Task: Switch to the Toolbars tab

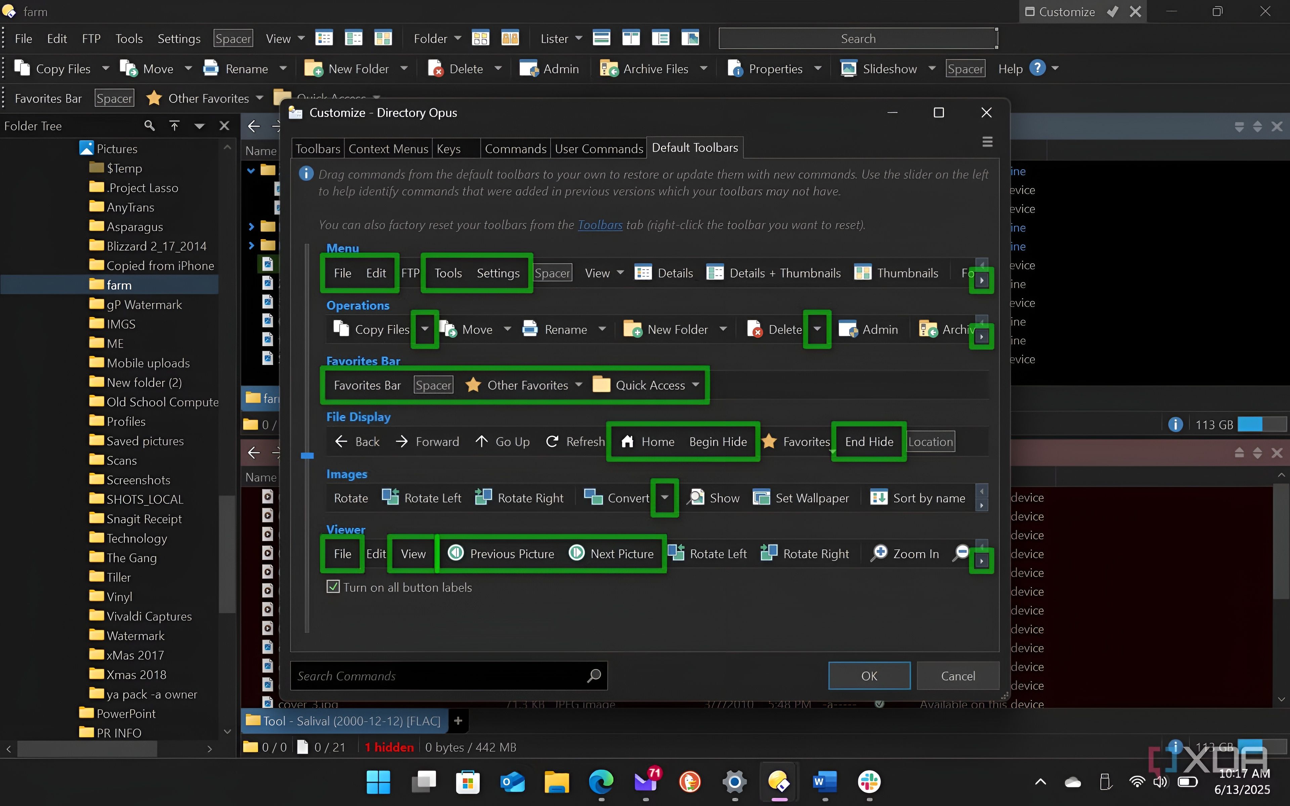Action: coord(318,149)
